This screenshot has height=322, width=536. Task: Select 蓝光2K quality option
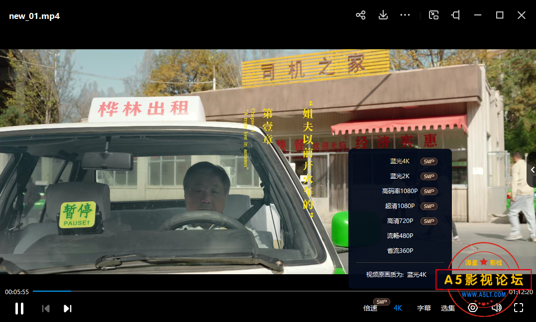point(400,176)
